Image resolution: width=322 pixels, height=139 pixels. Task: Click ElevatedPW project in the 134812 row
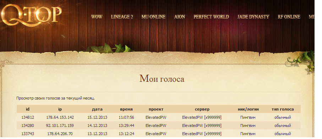(156, 117)
